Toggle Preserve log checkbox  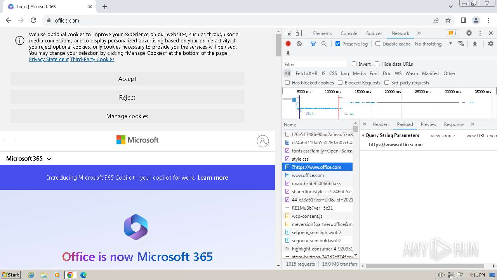tap(338, 44)
